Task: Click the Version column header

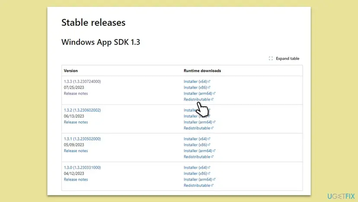Action: point(71,71)
